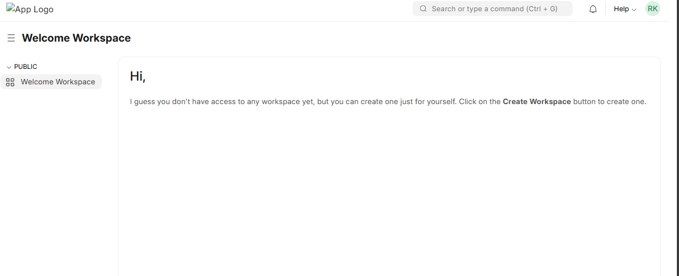Viewport: 679px width, 276px height.
Task: Click the no-workspace-access message paragraph
Action: pos(388,101)
